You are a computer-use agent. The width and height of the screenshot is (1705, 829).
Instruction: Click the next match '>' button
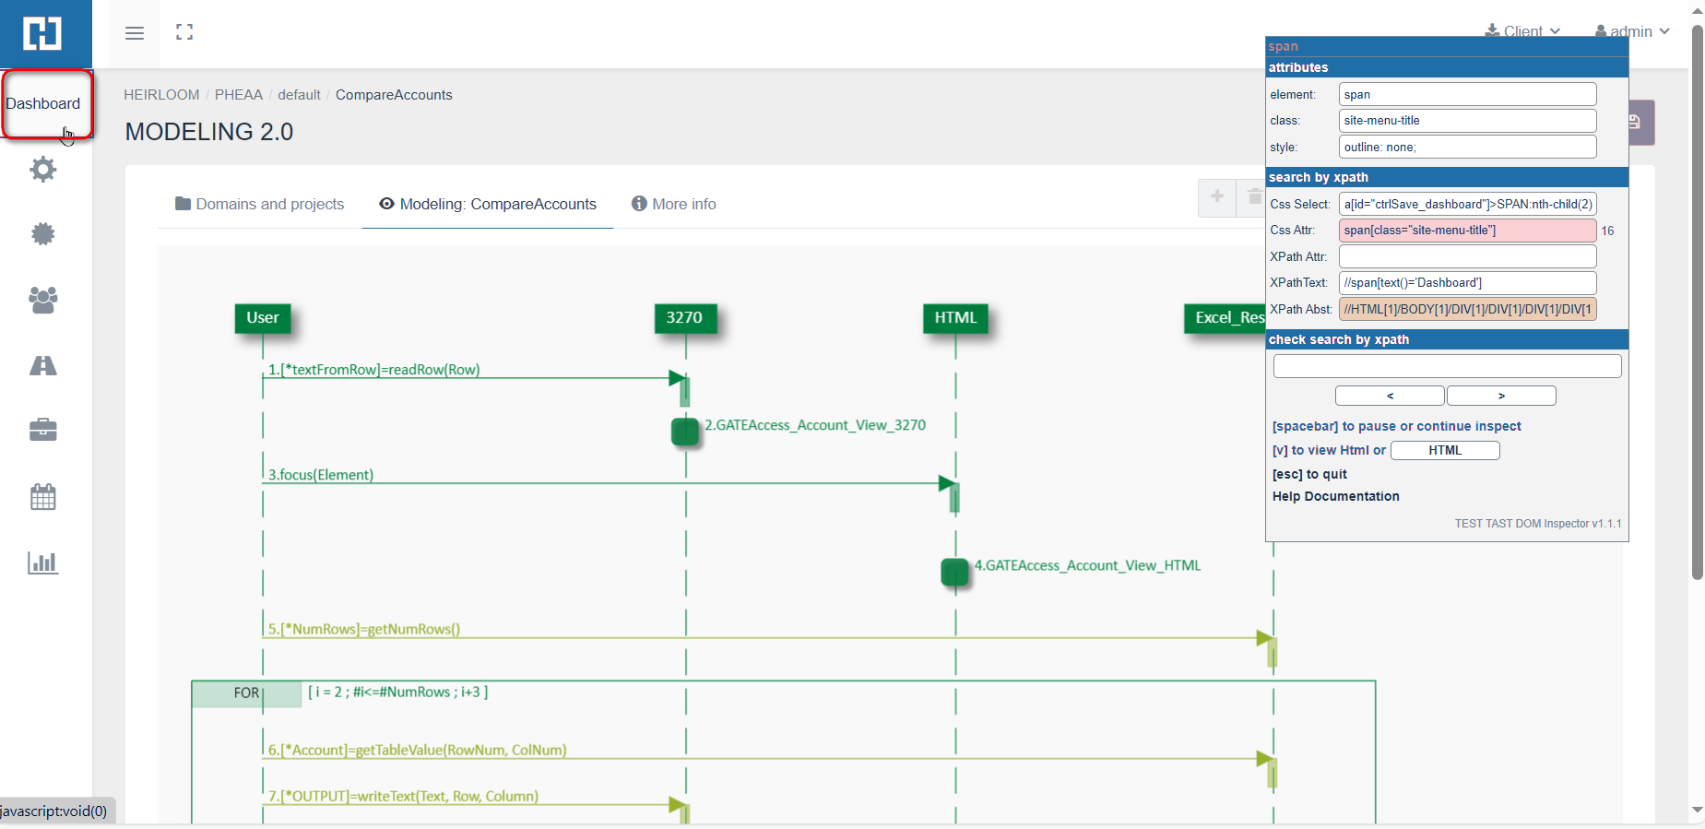1501,396
